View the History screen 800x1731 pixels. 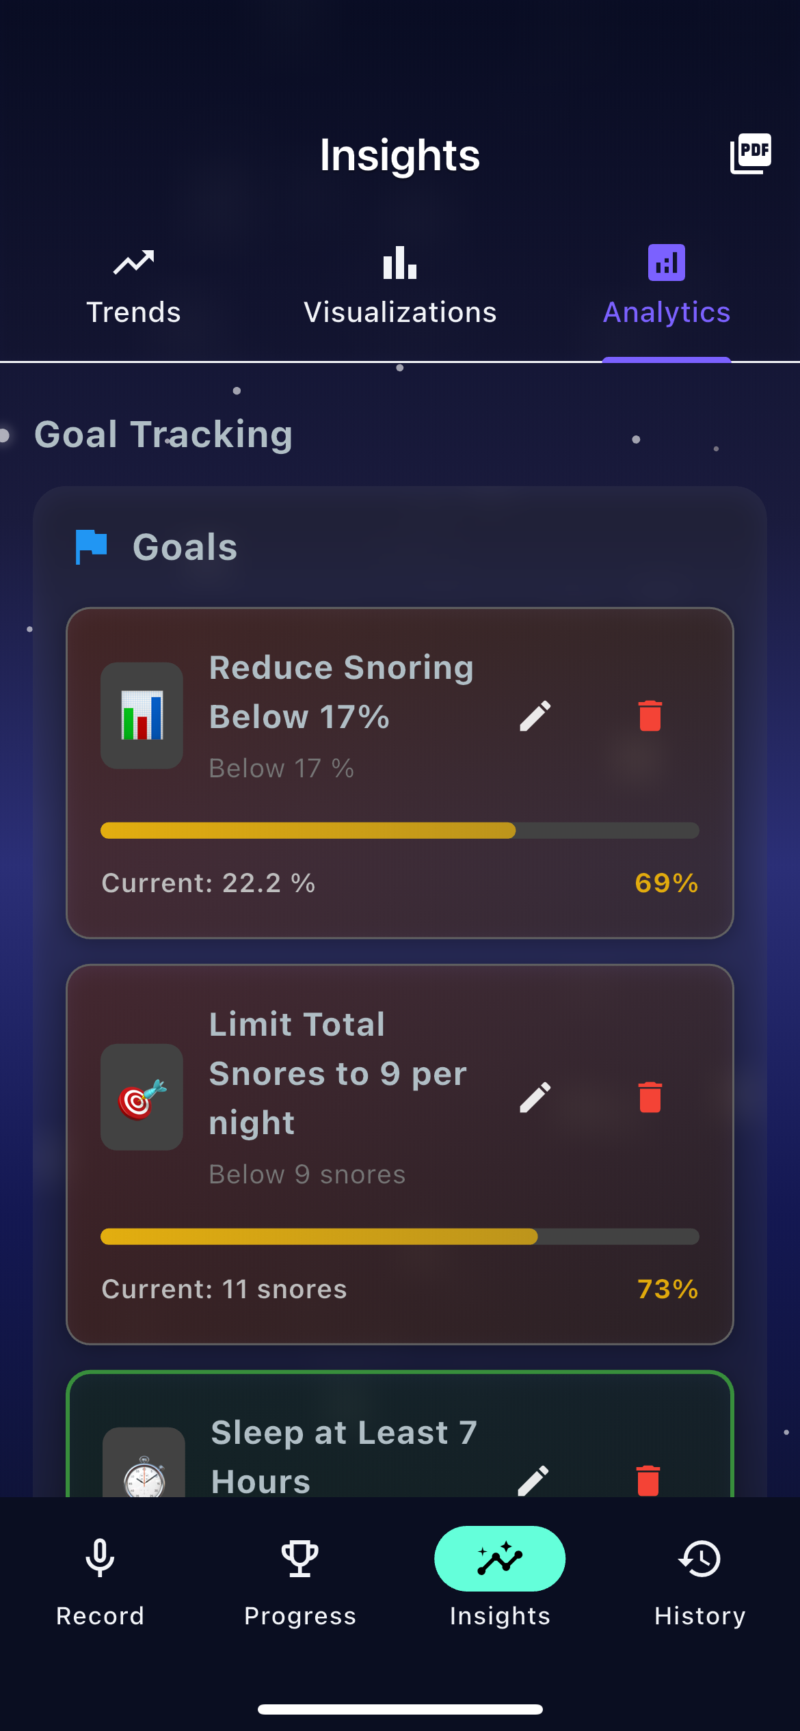point(699,1581)
